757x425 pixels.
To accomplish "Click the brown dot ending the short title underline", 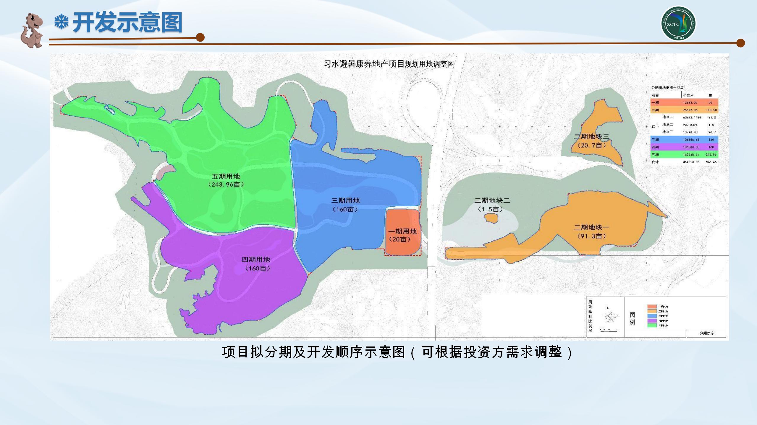I will point(200,37).
